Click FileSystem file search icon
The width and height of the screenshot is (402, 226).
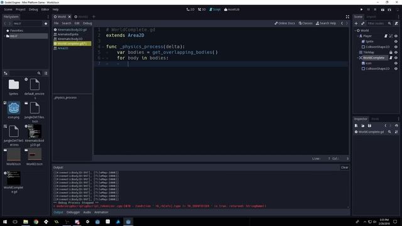(x=39, y=73)
